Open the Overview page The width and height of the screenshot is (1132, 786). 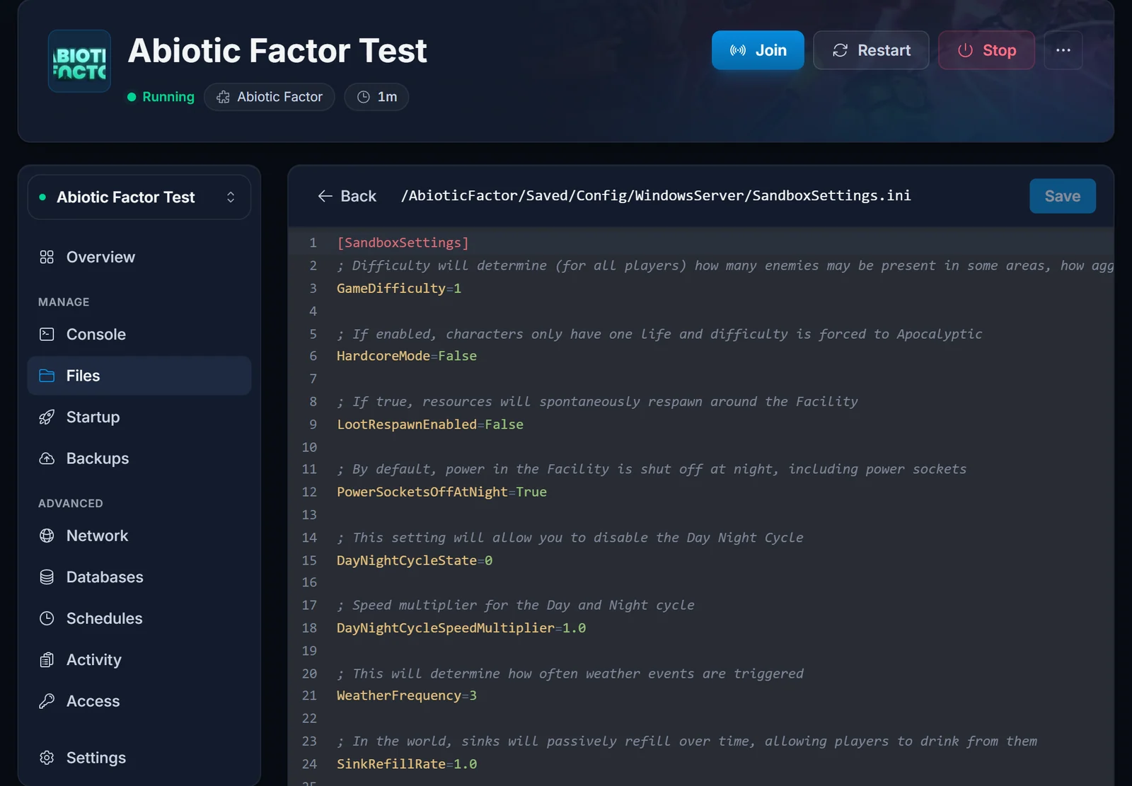pos(139,257)
